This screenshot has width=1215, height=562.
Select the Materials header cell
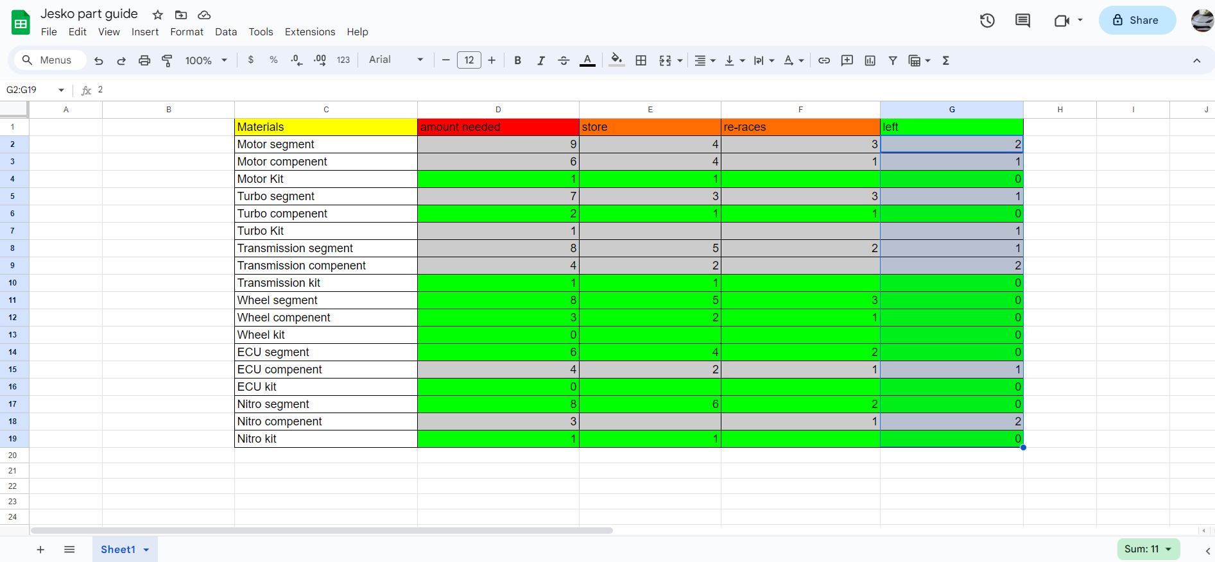tap(326, 127)
